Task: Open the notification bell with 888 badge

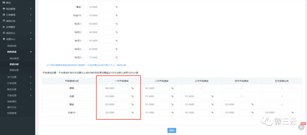Action: coord(301,127)
